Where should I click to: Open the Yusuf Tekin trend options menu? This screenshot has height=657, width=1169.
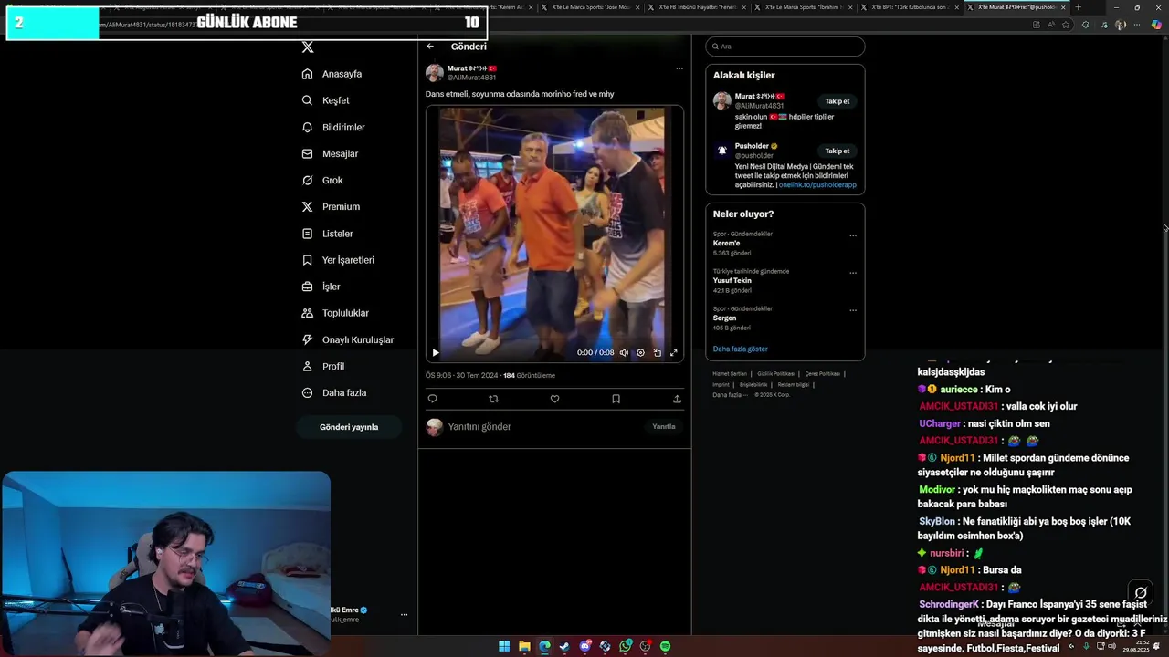853,273
